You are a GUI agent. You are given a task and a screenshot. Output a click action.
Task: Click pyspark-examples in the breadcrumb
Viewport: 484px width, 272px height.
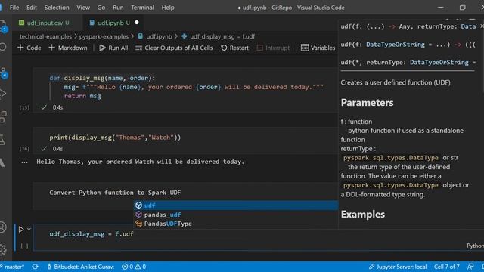pyautogui.click(x=104, y=36)
